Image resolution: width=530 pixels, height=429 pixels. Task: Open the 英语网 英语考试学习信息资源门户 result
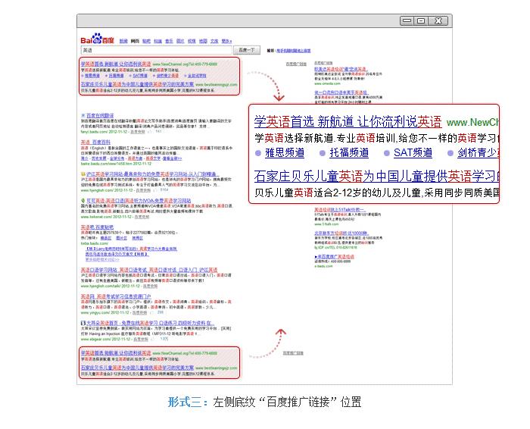coord(116,296)
